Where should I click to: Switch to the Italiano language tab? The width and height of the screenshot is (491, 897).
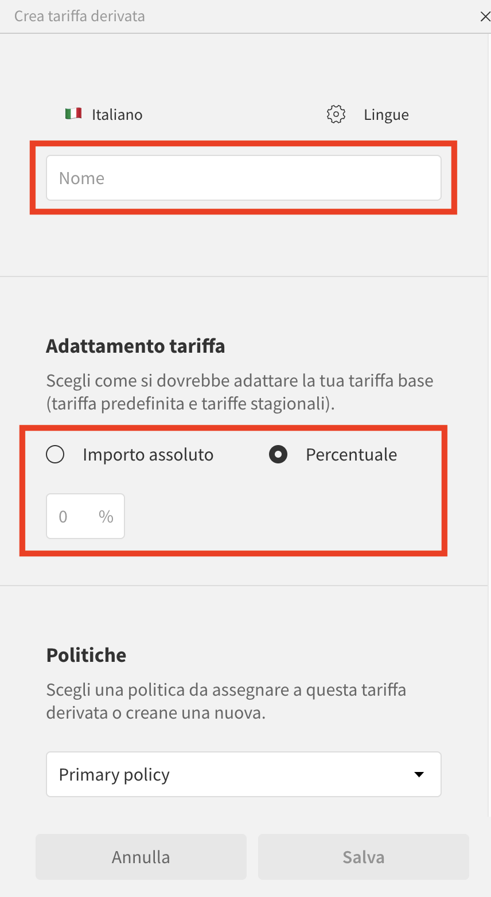pos(104,114)
